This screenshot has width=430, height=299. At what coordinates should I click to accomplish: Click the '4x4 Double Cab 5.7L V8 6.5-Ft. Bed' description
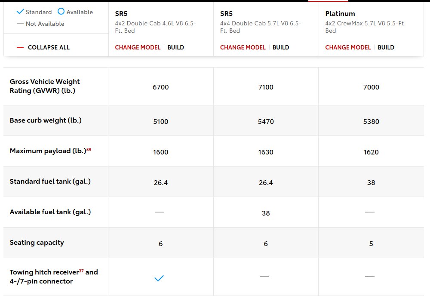(261, 27)
